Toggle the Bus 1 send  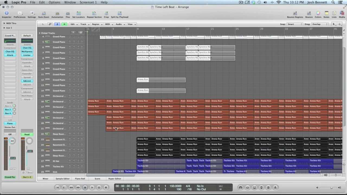[x=8, y=106]
